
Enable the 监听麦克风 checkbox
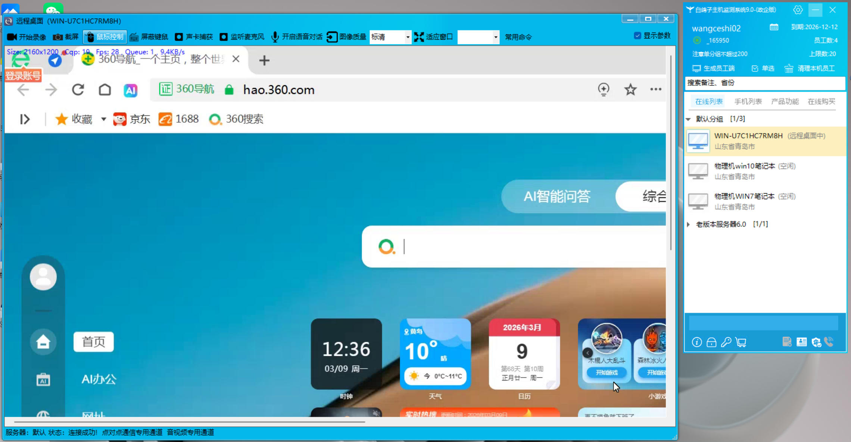pyautogui.click(x=224, y=37)
